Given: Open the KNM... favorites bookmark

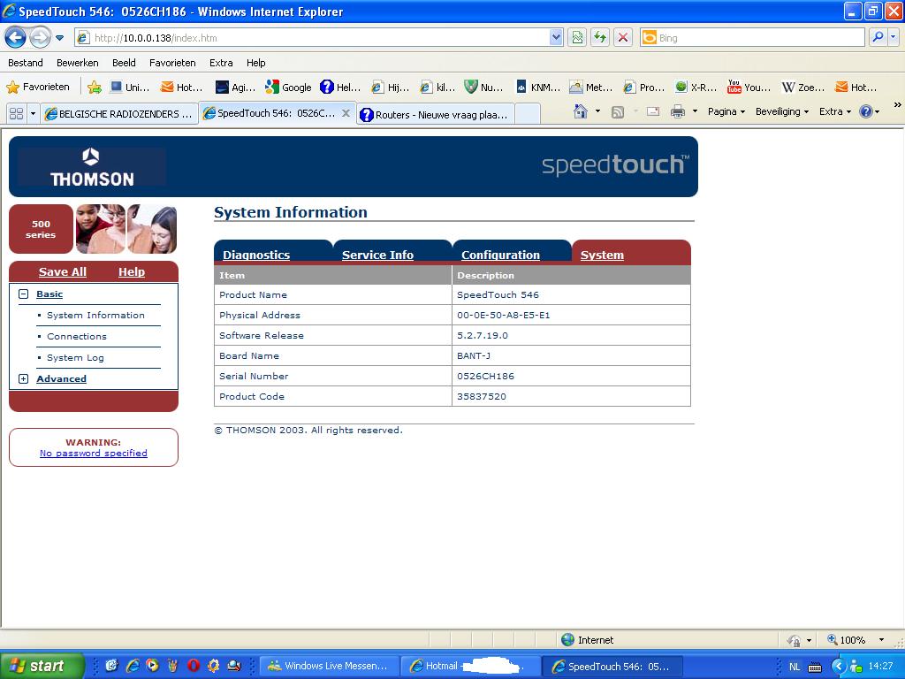Looking at the screenshot, I should 537,88.
